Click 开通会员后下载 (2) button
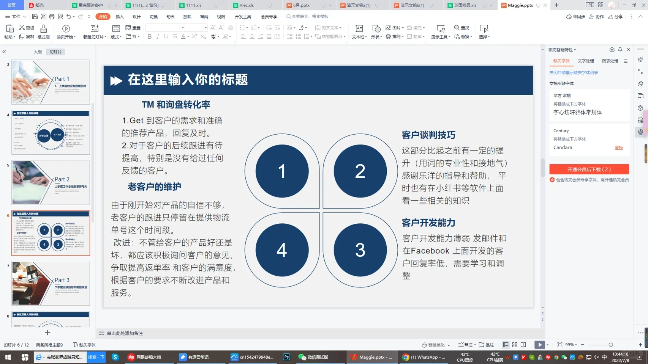The width and height of the screenshot is (648, 364). pyautogui.click(x=589, y=169)
